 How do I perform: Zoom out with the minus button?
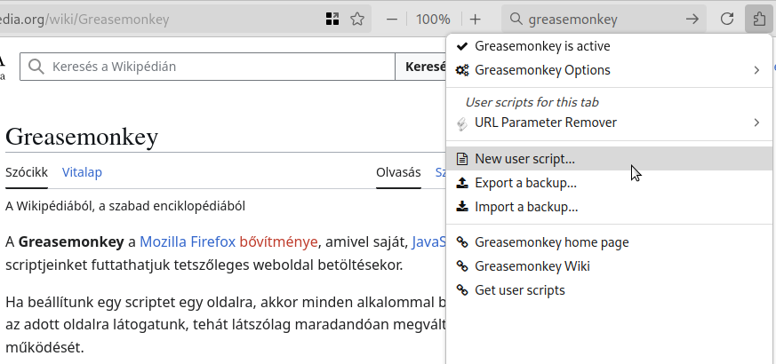click(392, 20)
